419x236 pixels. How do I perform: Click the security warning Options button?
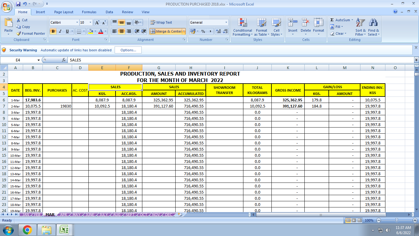[x=128, y=50]
